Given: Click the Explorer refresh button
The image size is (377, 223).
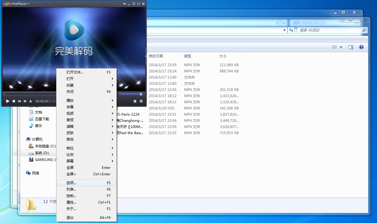Looking at the screenshot, I should [x=291, y=30].
